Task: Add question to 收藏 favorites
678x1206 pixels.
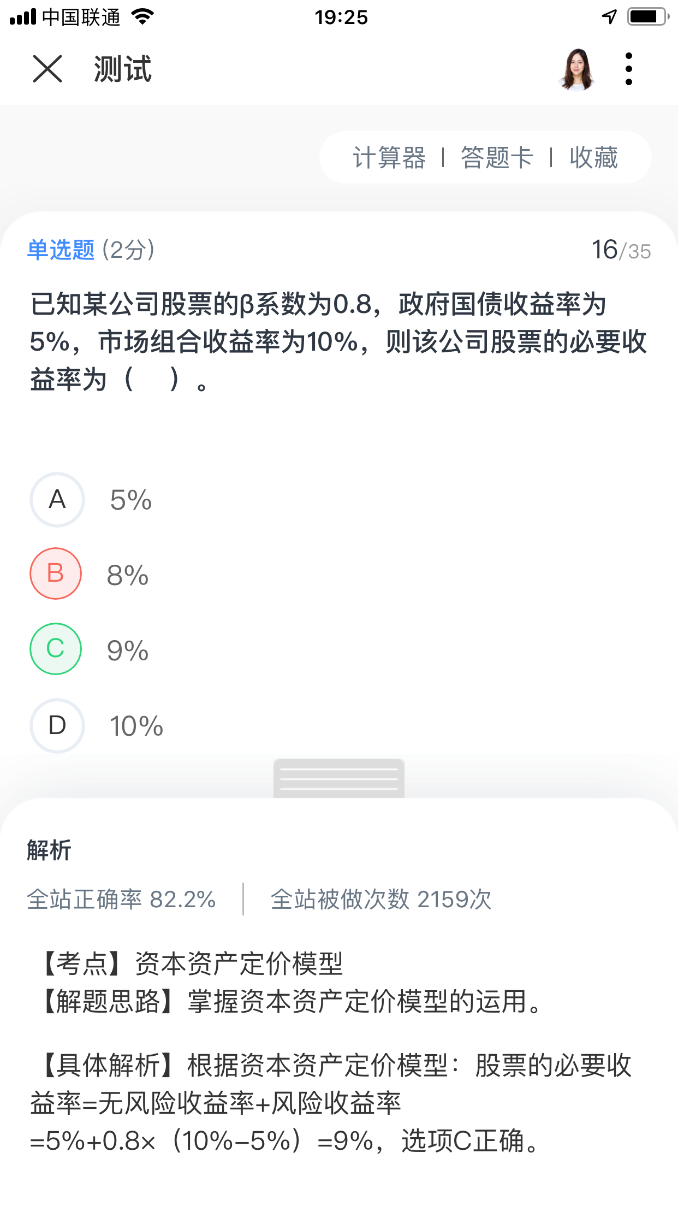Action: [x=593, y=158]
